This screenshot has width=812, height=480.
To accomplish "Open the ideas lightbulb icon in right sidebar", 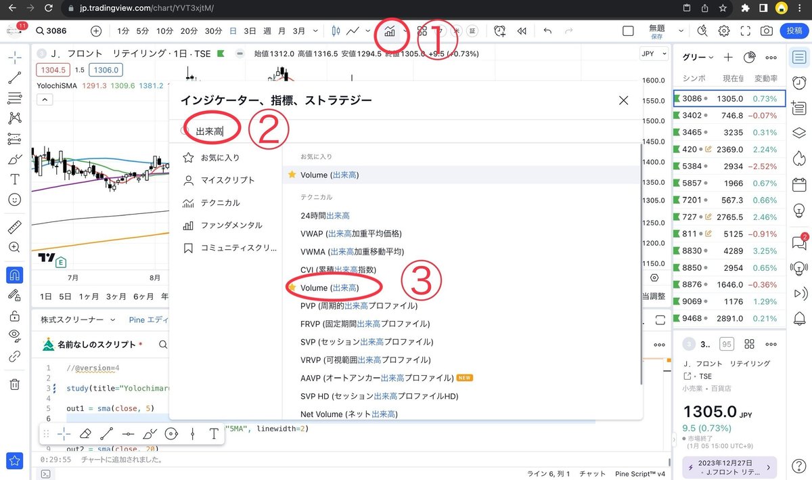I will pos(799,211).
